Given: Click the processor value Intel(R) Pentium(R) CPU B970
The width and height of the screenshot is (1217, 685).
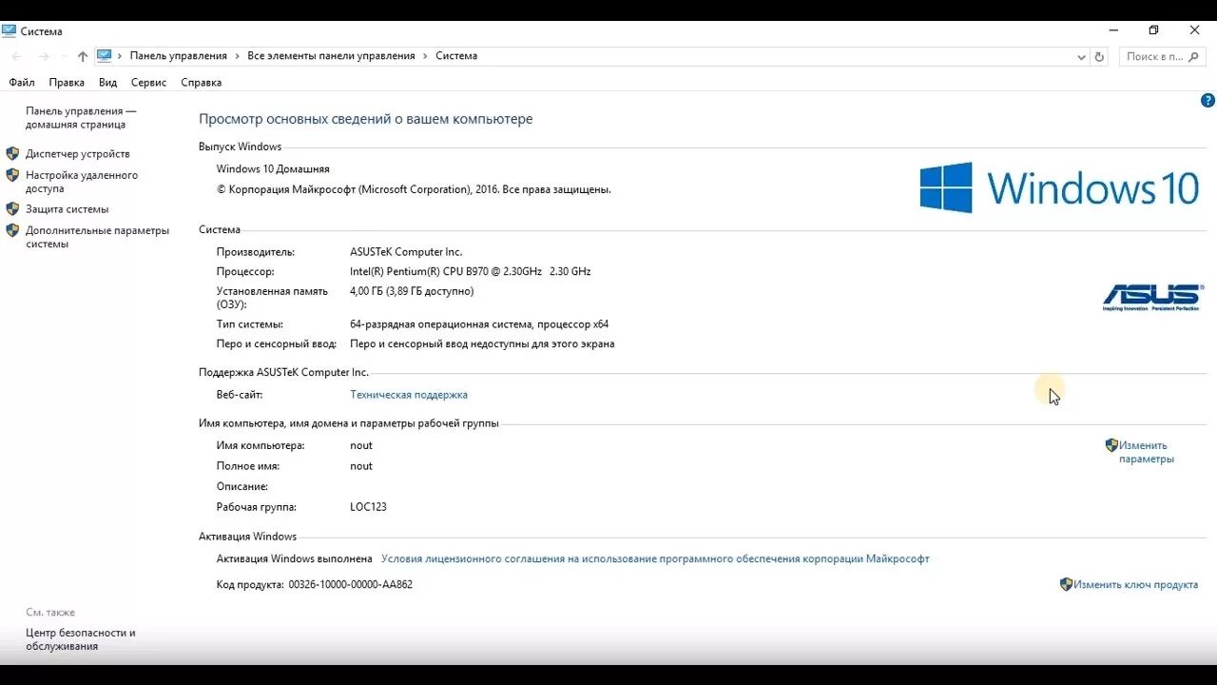Looking at the screenshot, I should pos(471,272).
